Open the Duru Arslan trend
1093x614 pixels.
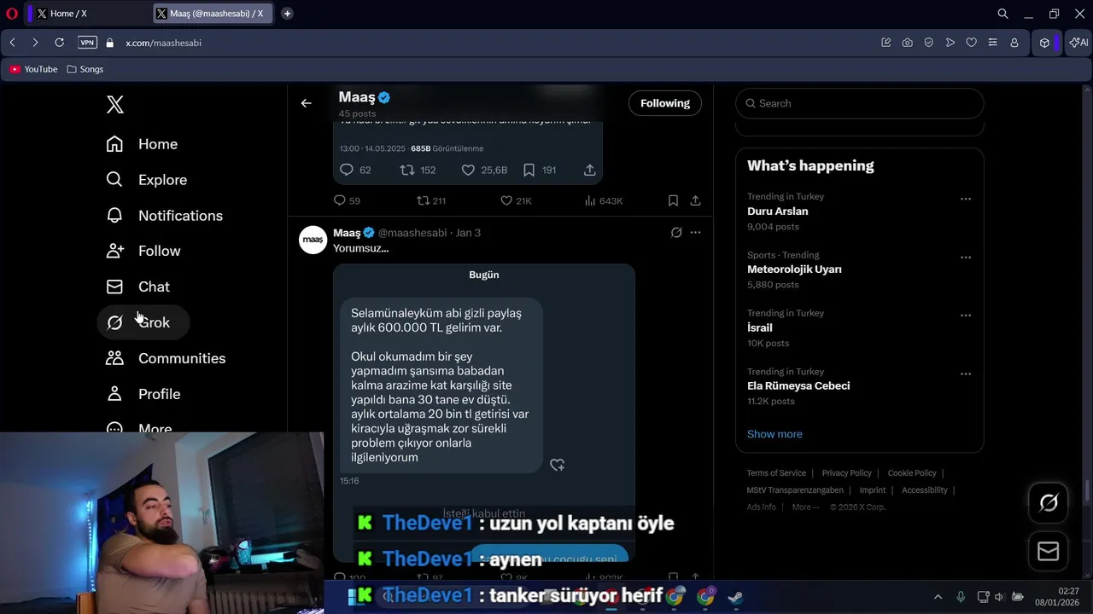click(777, 211)
